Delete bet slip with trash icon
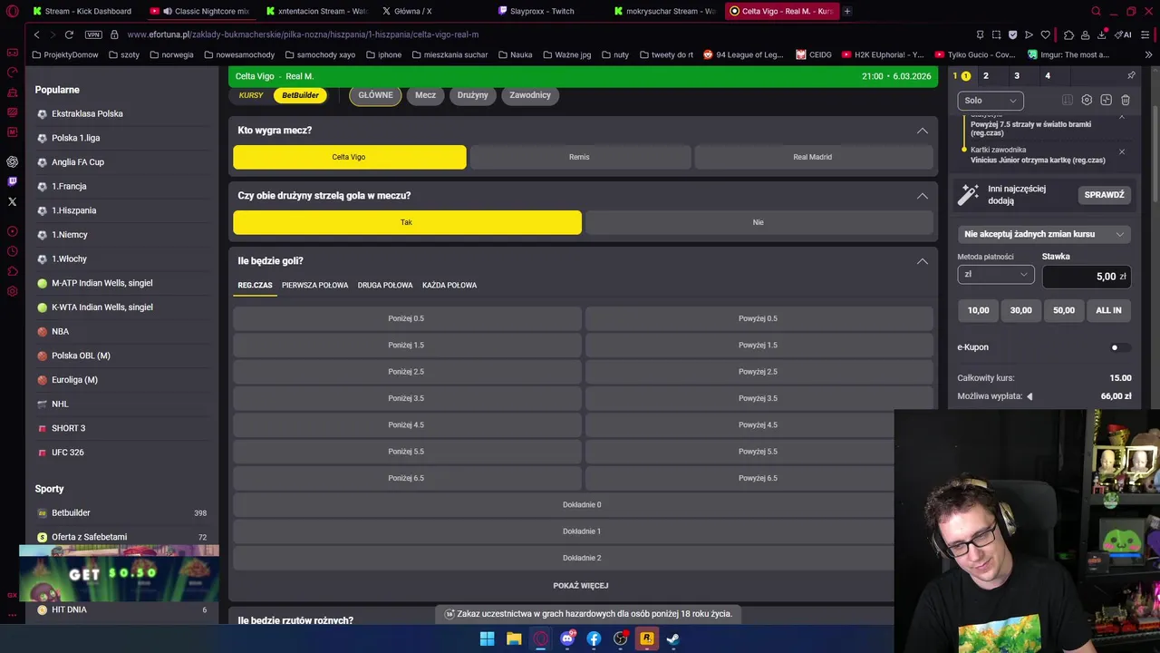 (1126, 100)
